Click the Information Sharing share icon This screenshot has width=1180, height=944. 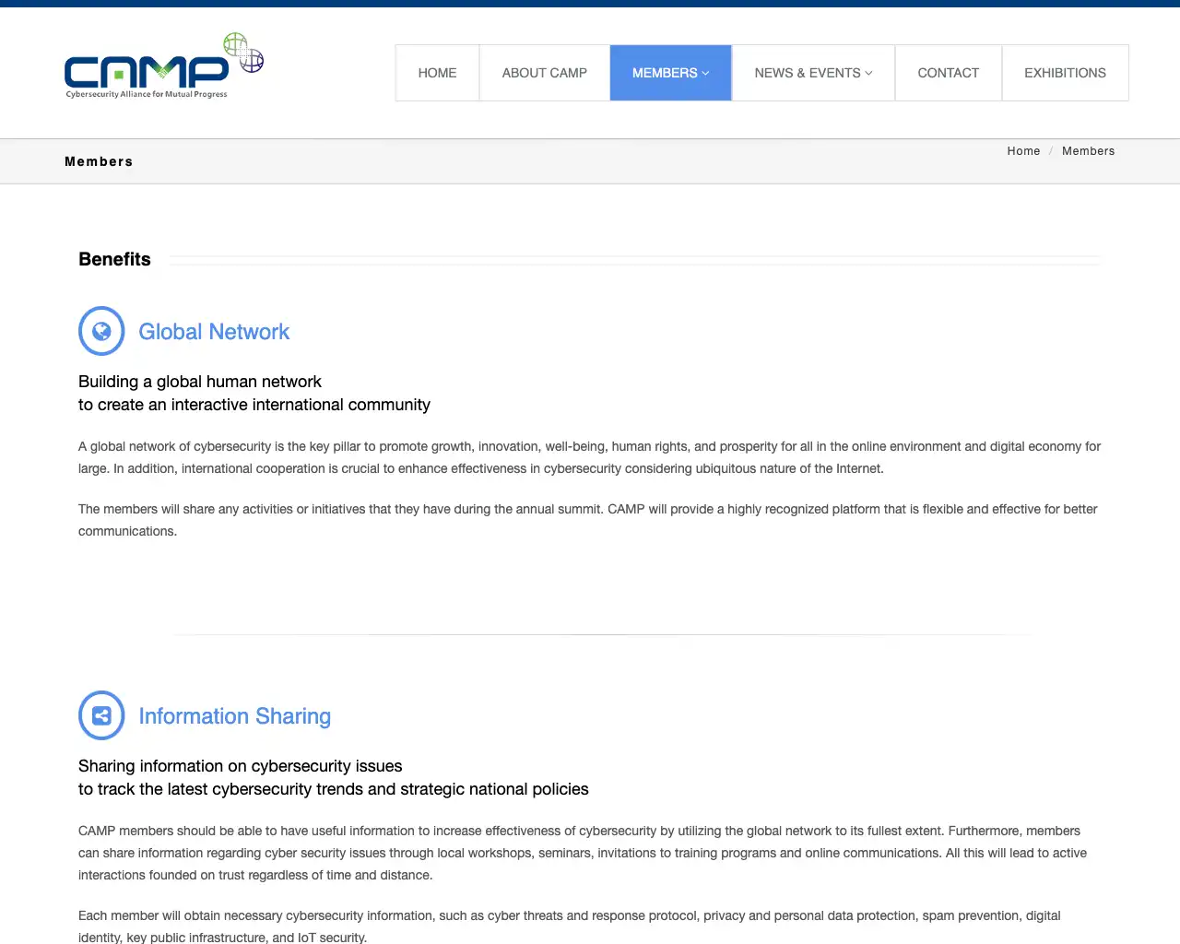point(101,715)
